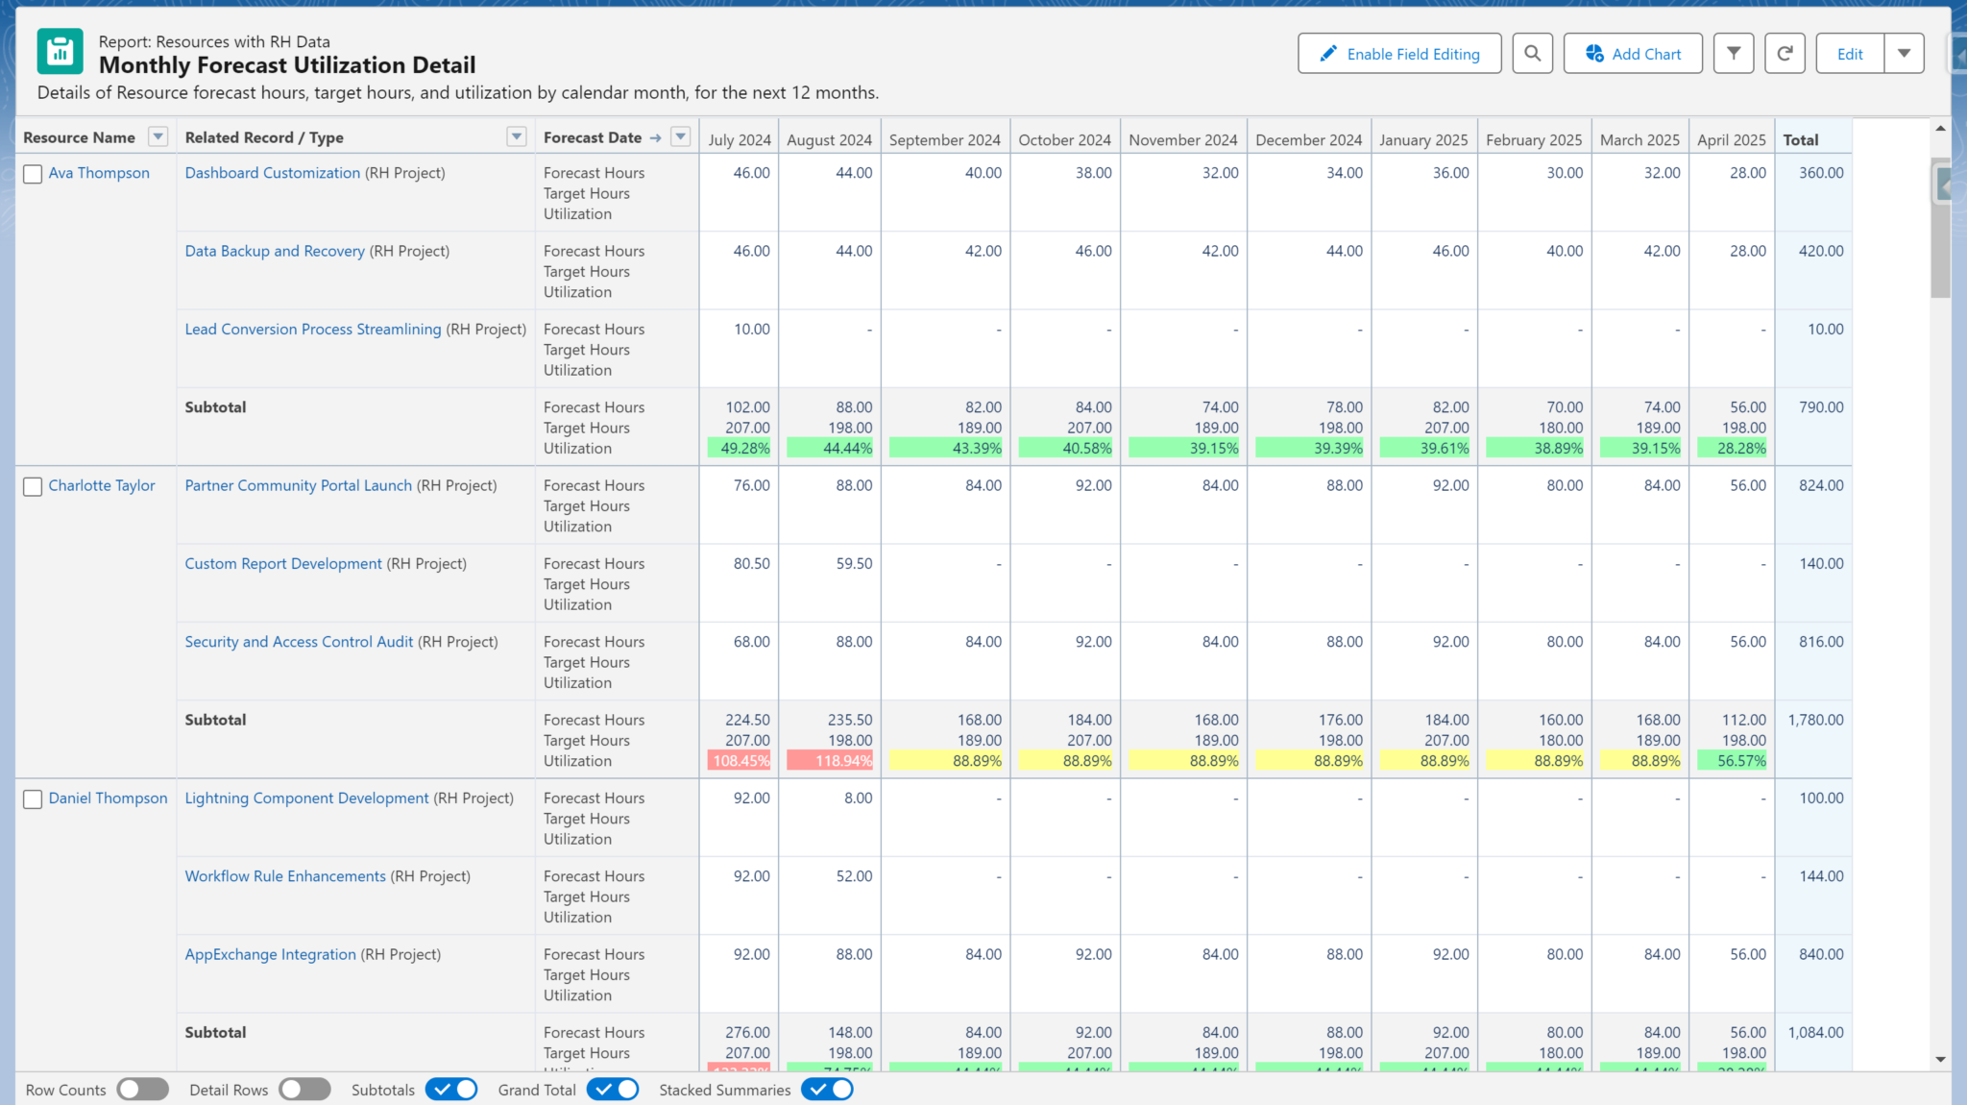Open the Dashboard Customization project link

[273, 173]
